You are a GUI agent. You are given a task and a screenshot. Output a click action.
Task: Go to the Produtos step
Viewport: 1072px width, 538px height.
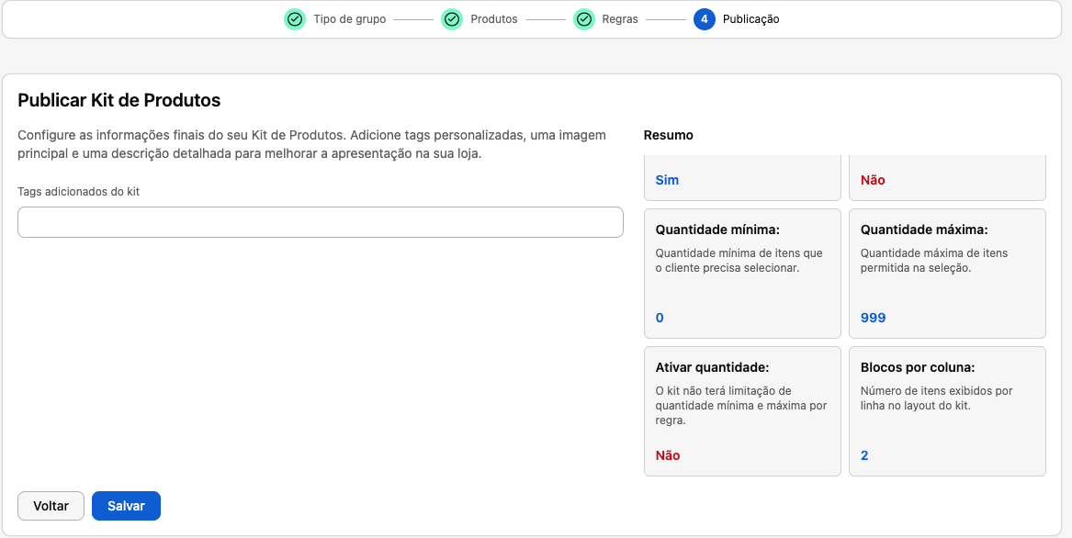(493, 19)
